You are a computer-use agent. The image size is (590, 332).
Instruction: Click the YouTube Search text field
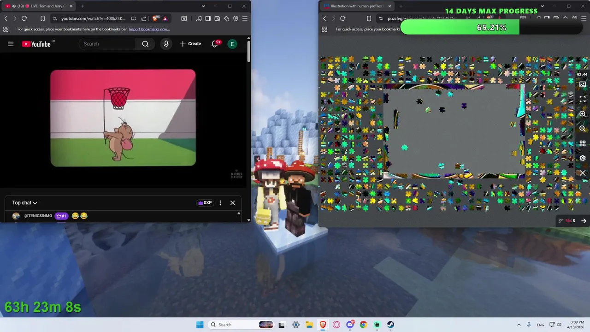pos(107,44)
